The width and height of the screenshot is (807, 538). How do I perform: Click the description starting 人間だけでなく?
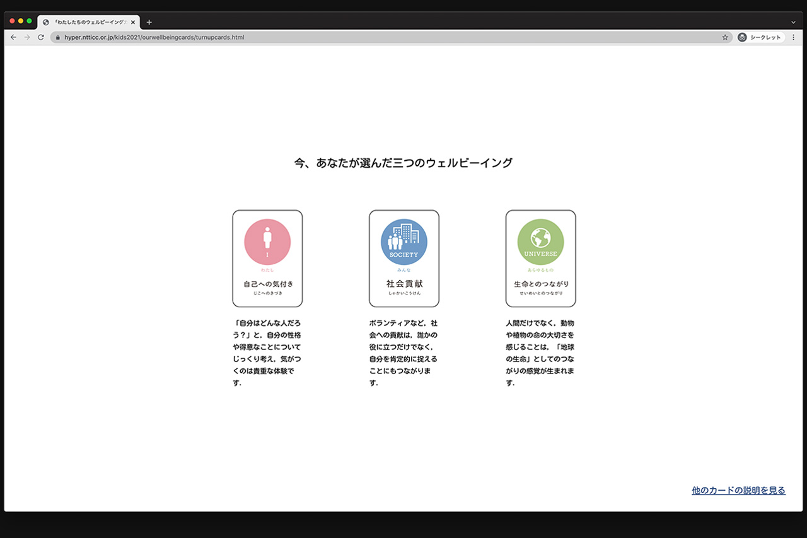pos(540,353)
